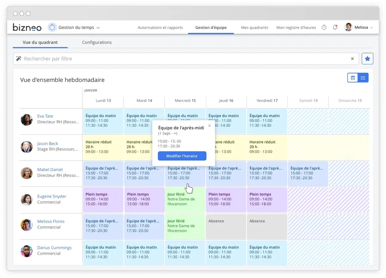The width and height of the screenshot is (386, 278).
Task: Go to Mes quadrants menu item
Action: tap(254, 27)
